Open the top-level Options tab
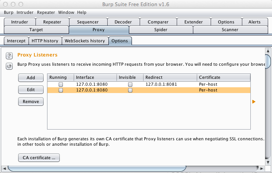The image size is (272, 173). point(226,22)
